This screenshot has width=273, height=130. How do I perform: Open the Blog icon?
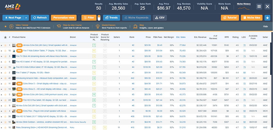tap(135, 26)
